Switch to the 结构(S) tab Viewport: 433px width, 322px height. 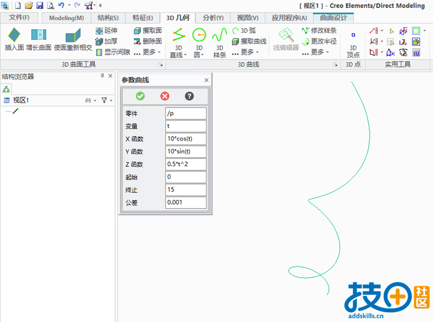coord(108,18)
